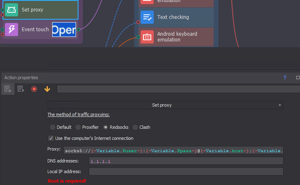Screen dimensions: 300x185
Task: Choose the Clash proxying option
Action: 135,127
